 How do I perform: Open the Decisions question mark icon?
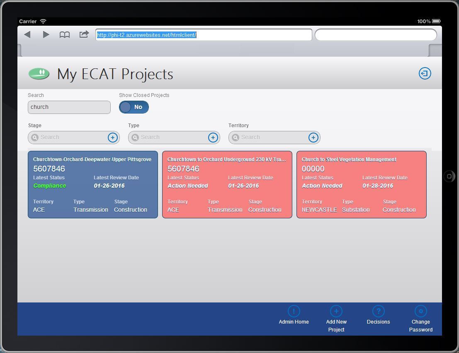pos(378,312)
